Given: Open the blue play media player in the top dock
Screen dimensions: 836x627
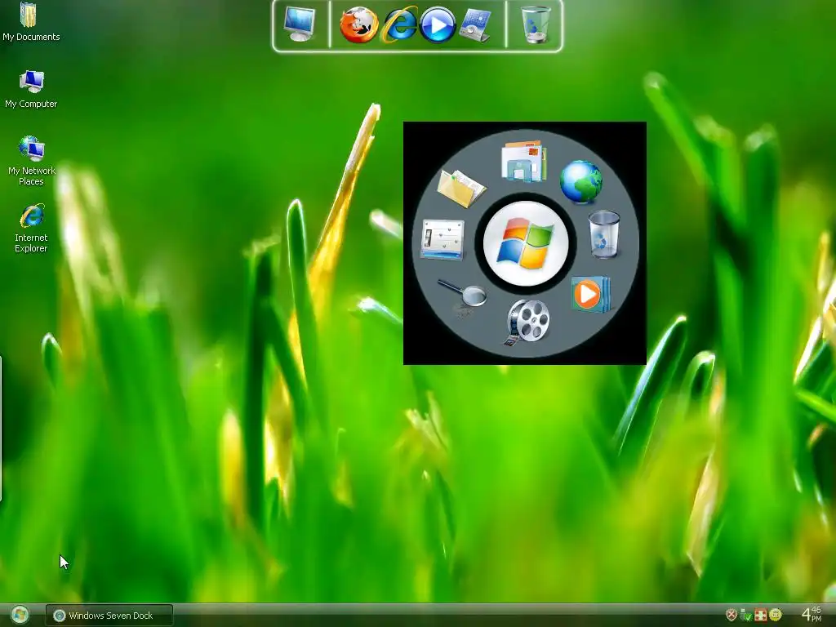Looking at the screenshot, I should point(438,24).
